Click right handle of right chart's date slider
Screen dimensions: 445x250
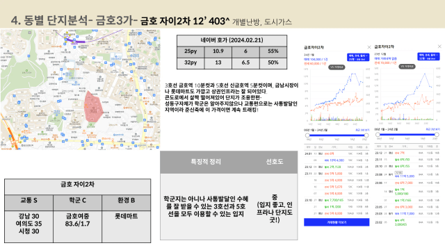pyautogui.click(x=437, y=134)
